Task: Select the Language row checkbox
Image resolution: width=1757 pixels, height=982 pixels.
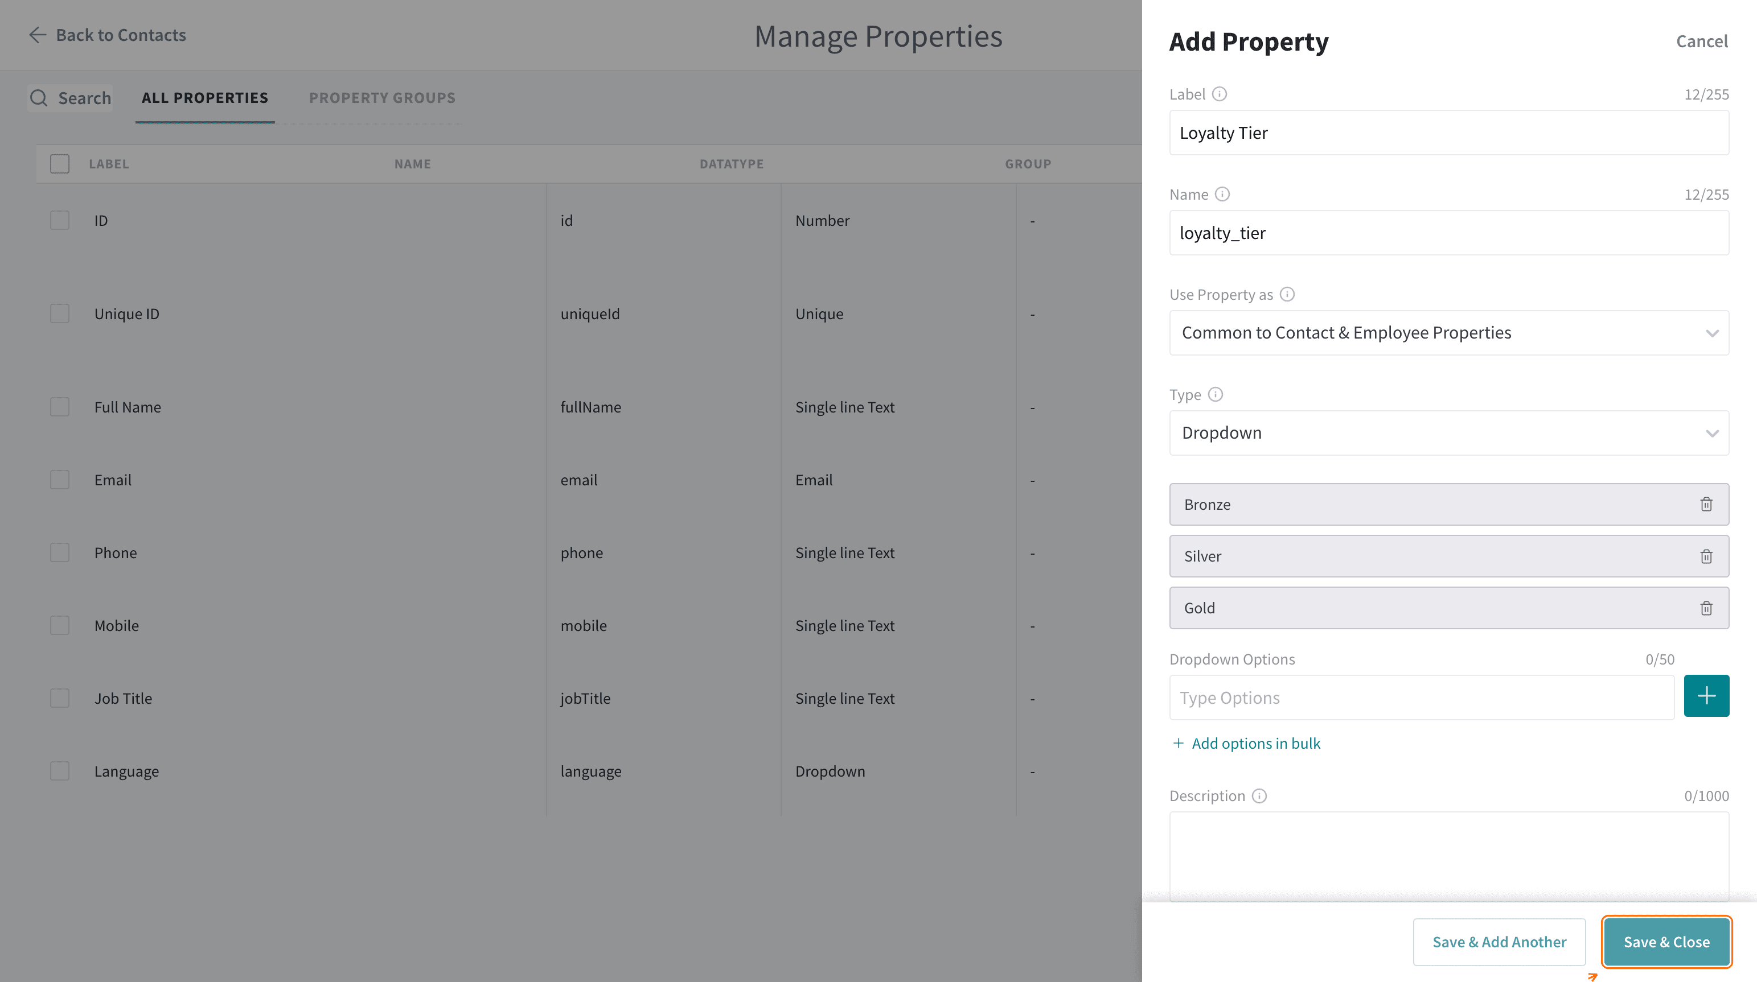Action: [60, 771]
